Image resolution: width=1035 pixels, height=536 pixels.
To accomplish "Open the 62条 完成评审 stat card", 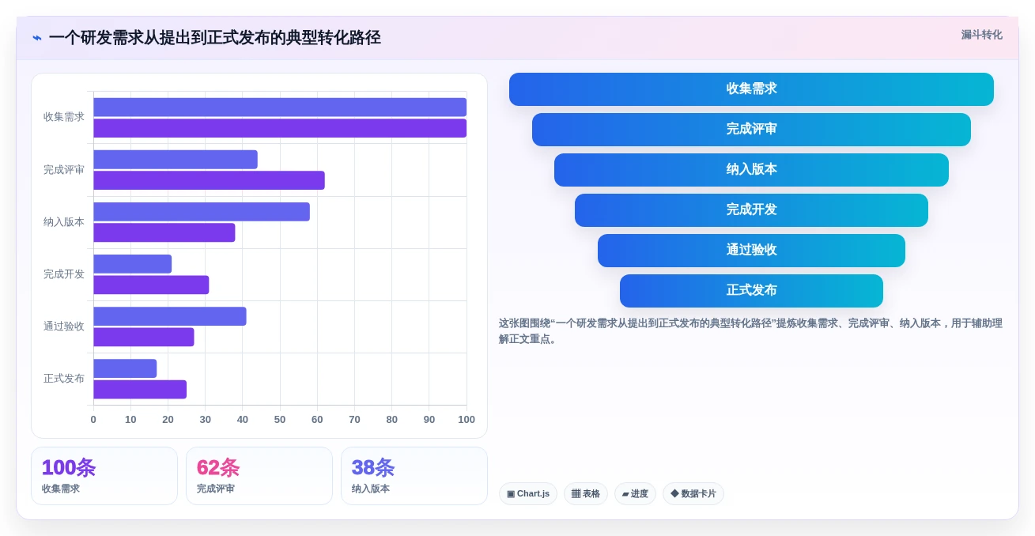I will [259, 476].
